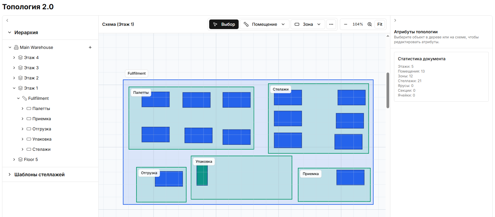Viewport: 495px width, 217px height.
Task: Collapse the right attributes panel arrow
Action: tap(395, 20)
